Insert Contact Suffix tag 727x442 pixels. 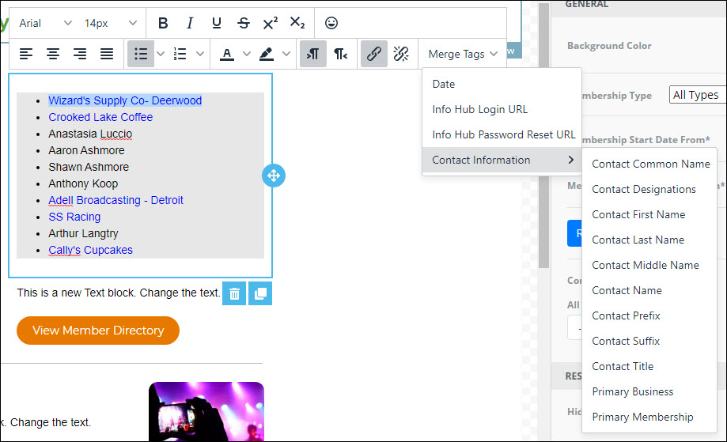(x=649, y=341)
